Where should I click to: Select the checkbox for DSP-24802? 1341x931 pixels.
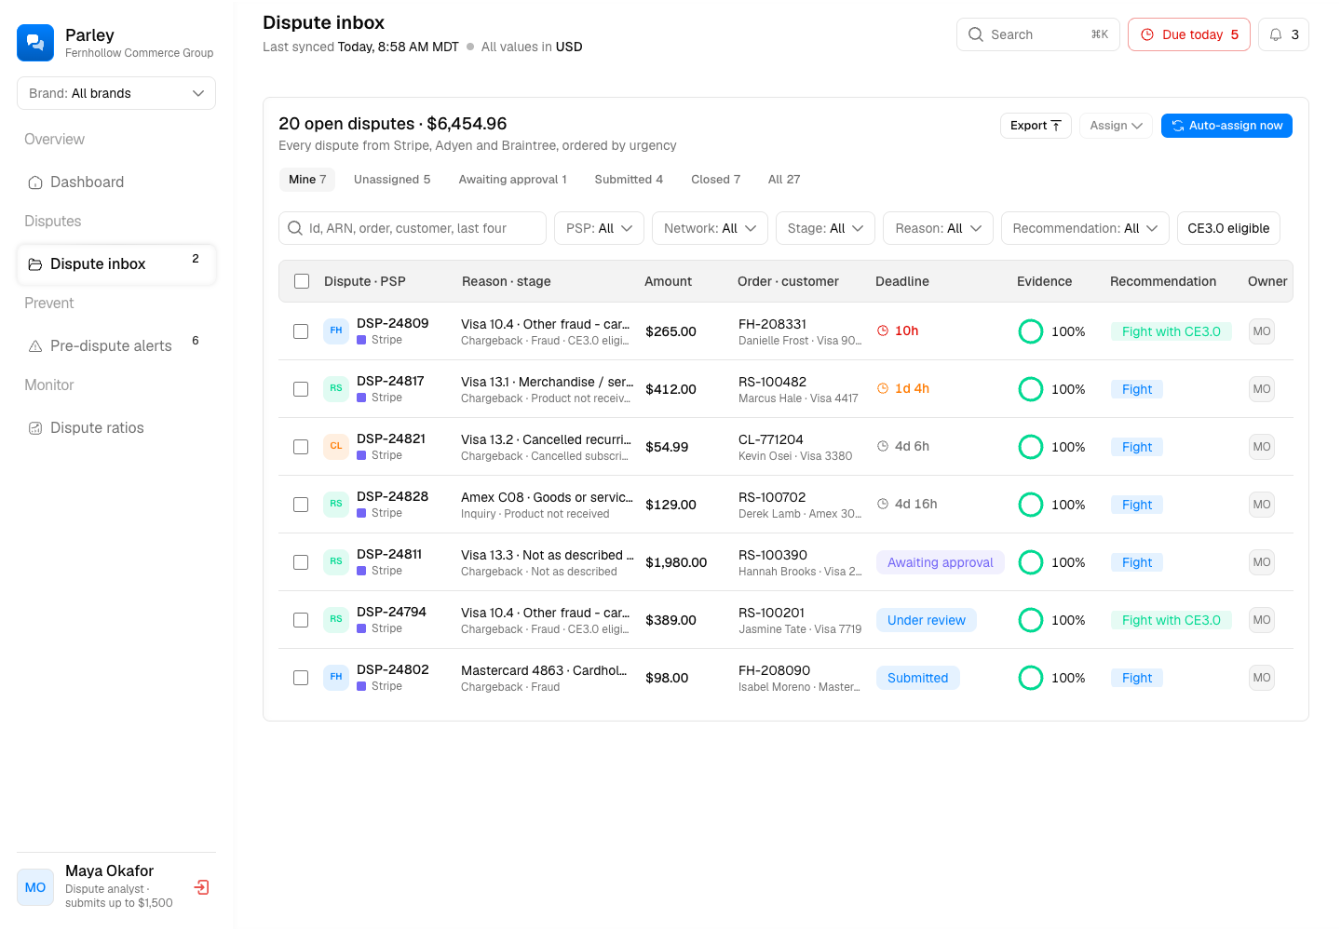point(301,678)
